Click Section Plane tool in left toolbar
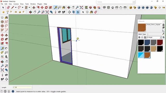Viewport: 166px width, 93px height. [x=6, y=79]
